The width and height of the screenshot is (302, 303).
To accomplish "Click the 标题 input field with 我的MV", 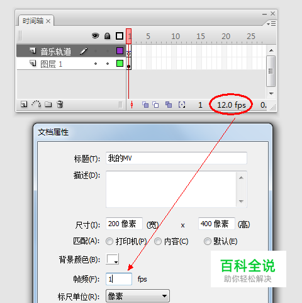I will (x=176, y=158).
